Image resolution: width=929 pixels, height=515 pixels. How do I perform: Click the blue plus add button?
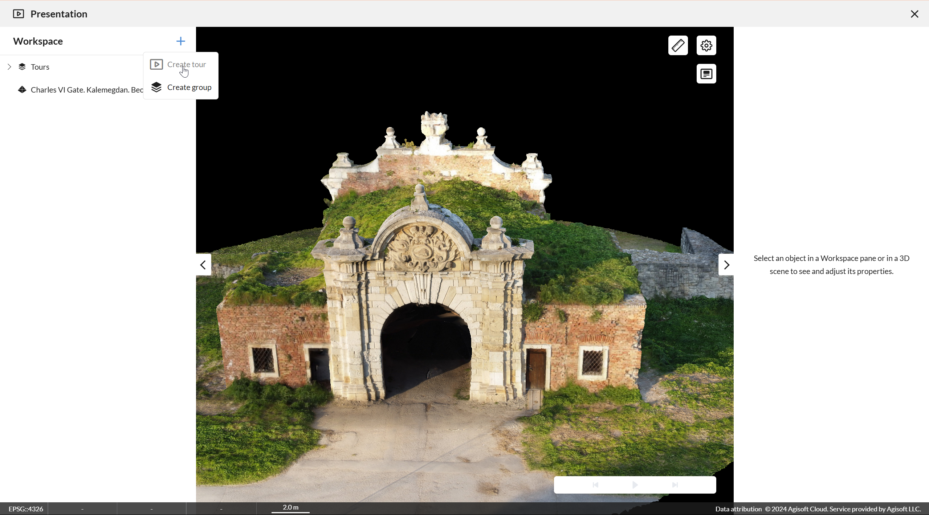click(180, 41)
